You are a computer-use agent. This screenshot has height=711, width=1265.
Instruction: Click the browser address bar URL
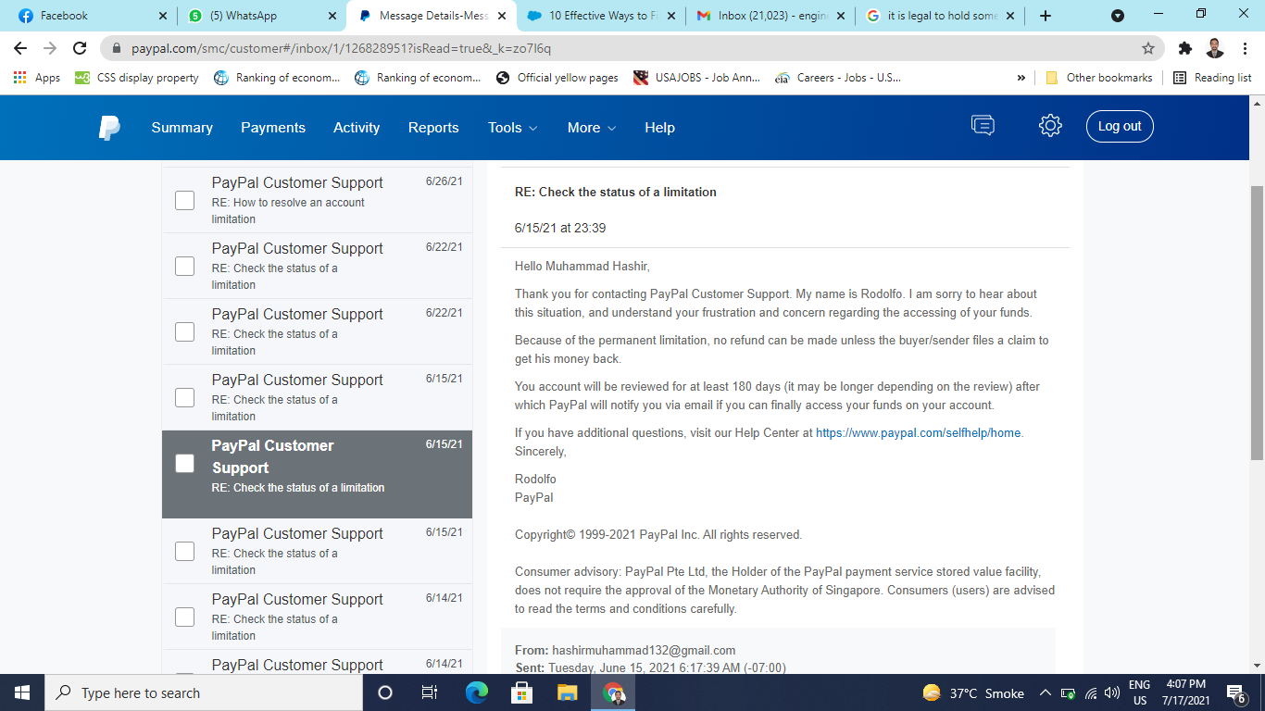(342, 48)
